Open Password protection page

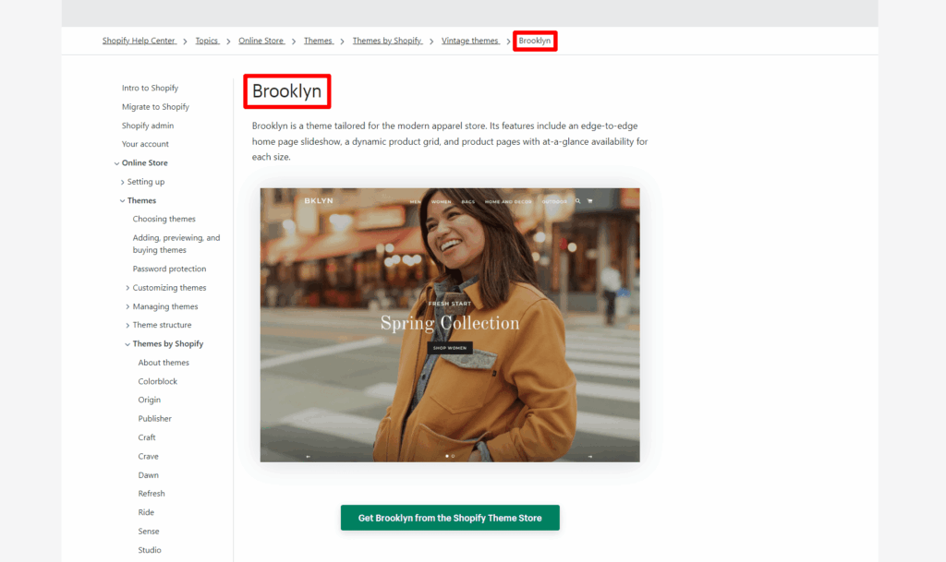pos(170,269)
